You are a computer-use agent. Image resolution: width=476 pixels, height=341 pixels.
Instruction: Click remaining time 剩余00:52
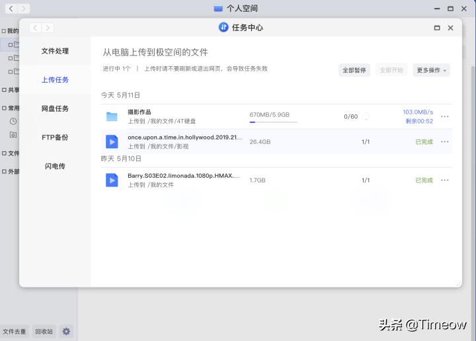[x=419, y=121]
